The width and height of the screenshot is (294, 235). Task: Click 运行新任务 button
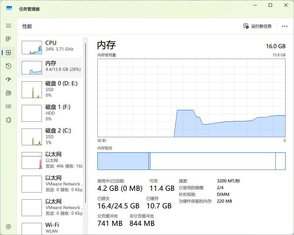(258, 26)
